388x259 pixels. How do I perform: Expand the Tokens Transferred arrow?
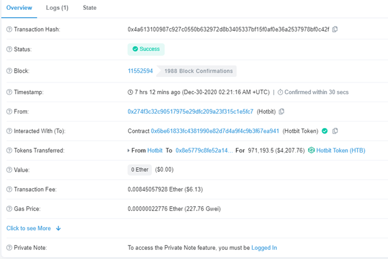[x=129, y=150]
